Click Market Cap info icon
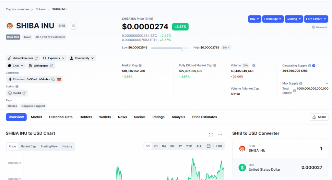Viewport: 332px width, 180px height. [x=140, y=65]
